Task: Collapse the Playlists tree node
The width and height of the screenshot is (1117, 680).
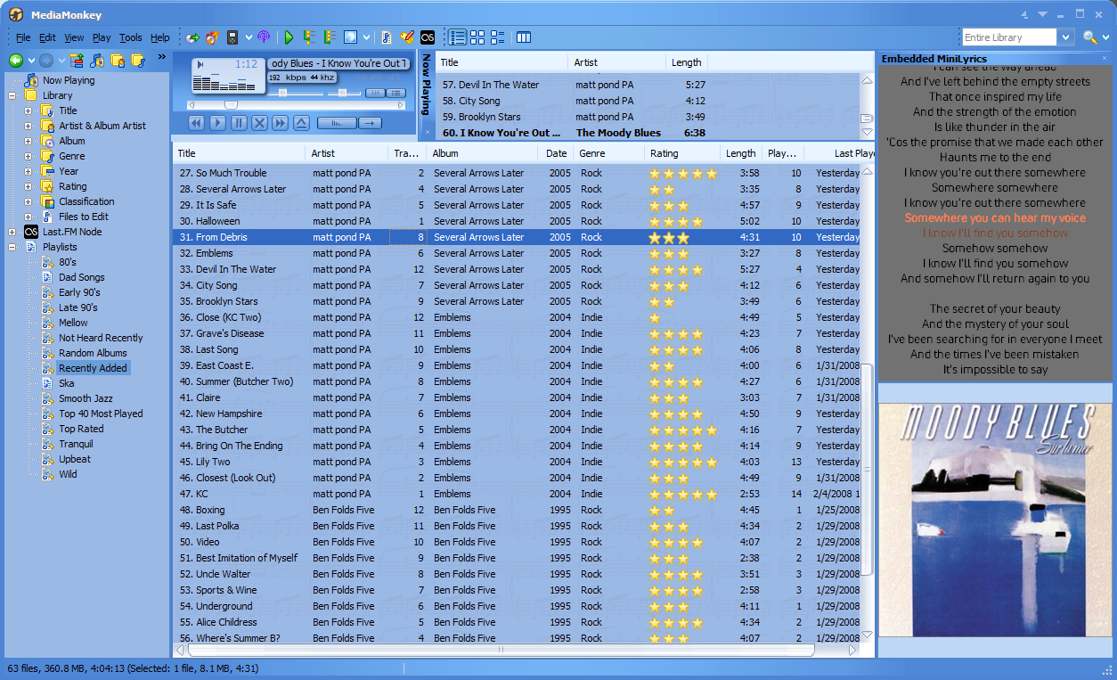Action: point(12,247)
